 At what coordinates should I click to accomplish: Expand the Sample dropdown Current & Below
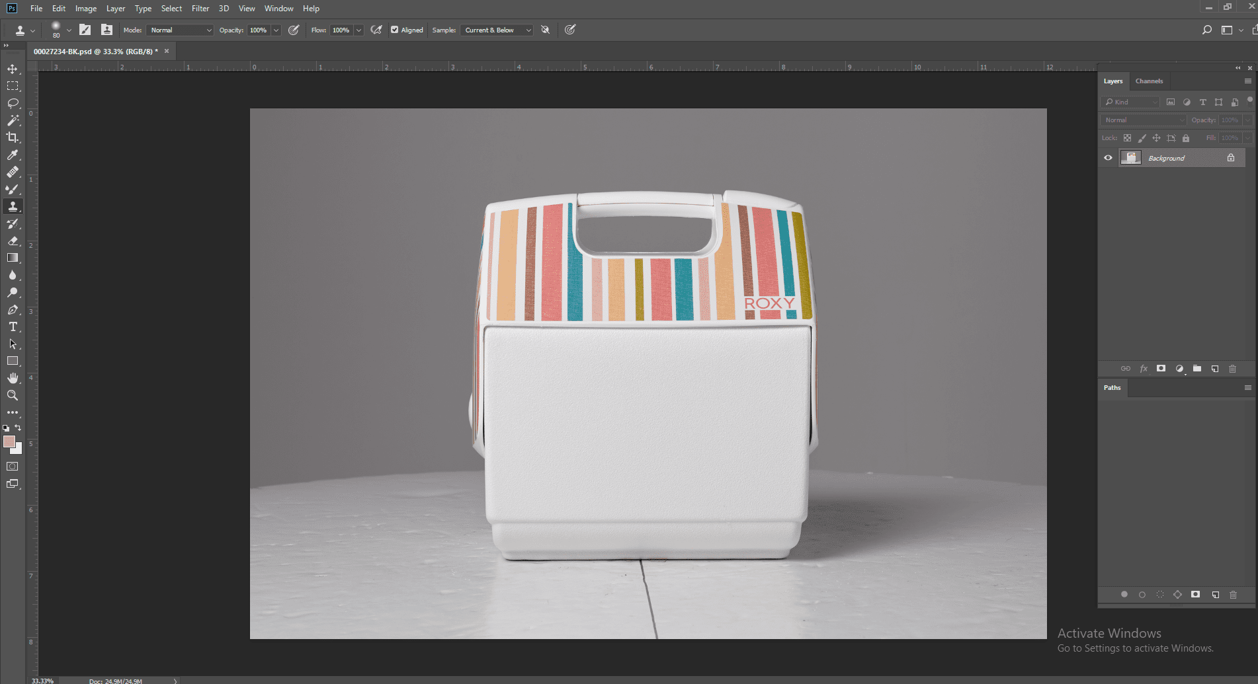pyautogui.click(x=497, y=30)
